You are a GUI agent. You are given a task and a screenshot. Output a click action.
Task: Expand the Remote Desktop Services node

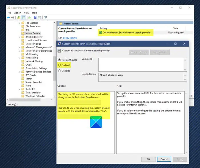tap(19, 72)
